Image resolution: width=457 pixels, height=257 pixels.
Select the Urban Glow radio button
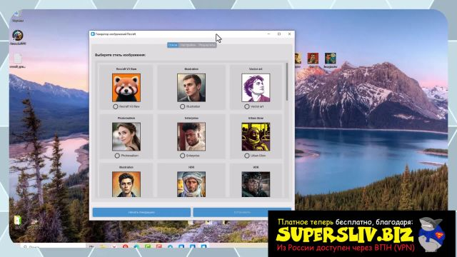click(247, 156)
